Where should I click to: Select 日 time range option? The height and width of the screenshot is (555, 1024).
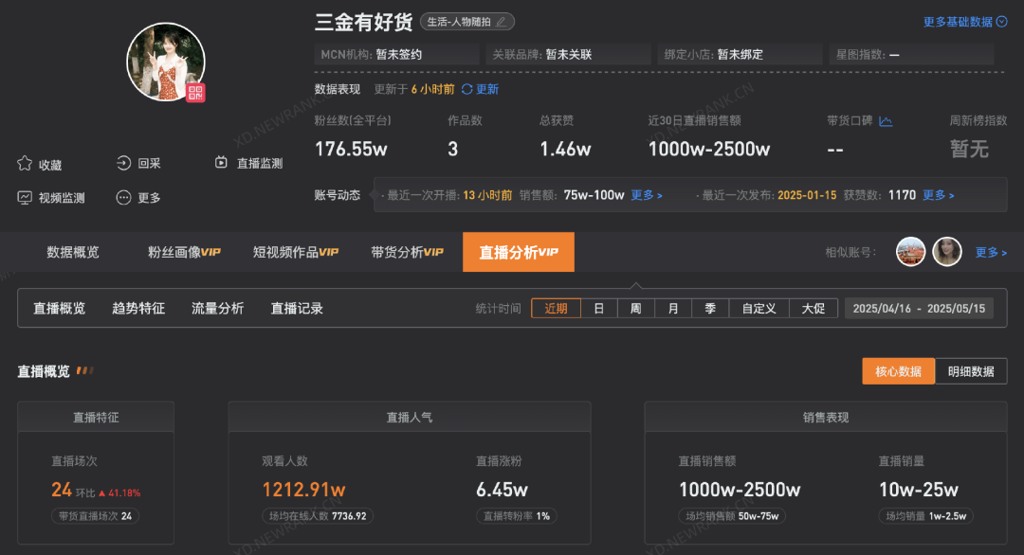(599, 309)
